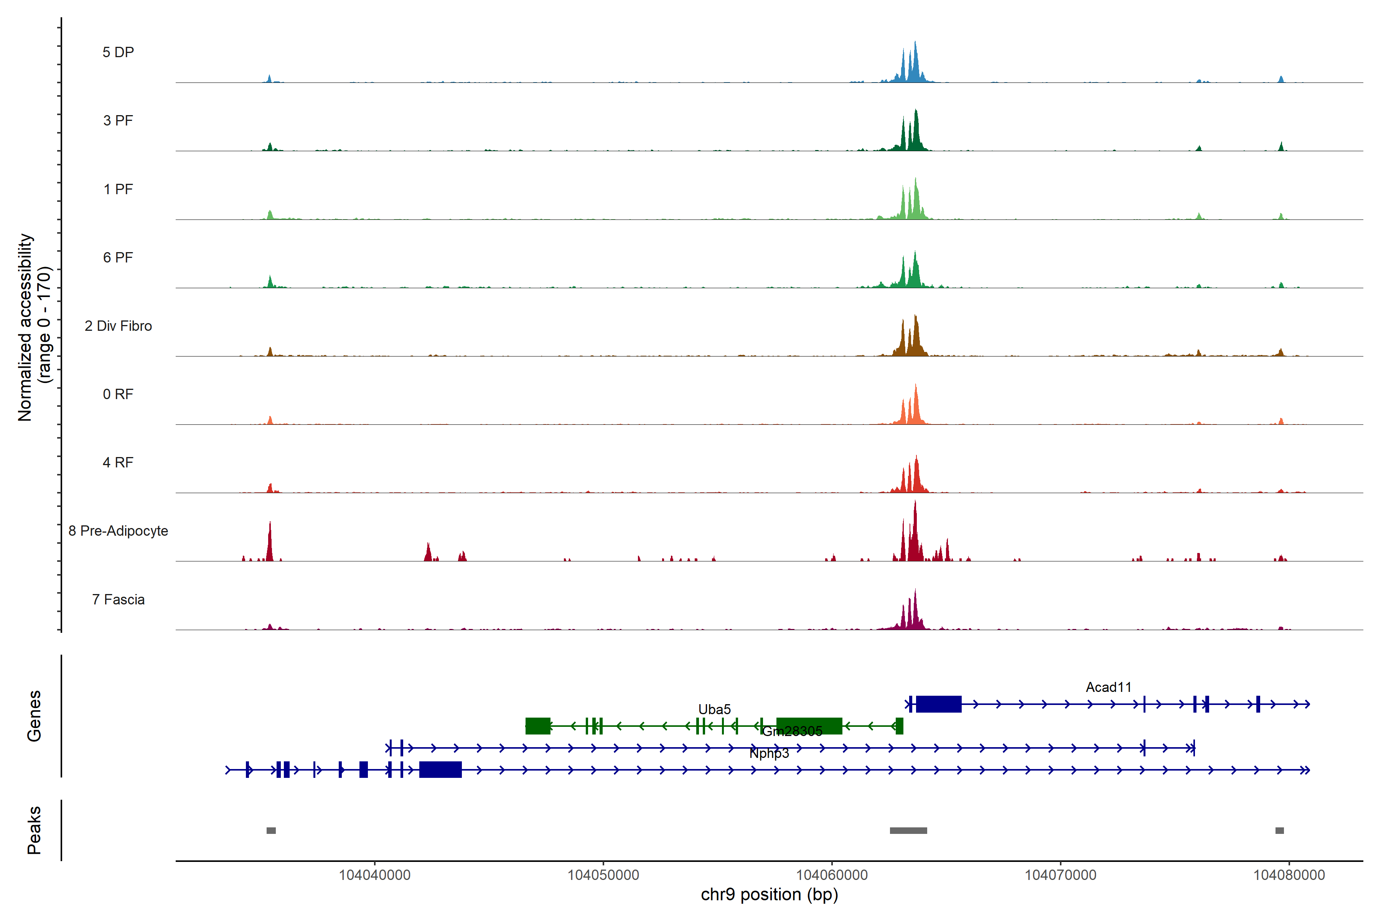Viewport: 1381px width, 921px height.
Task: Click the 104040000 axis tick label
Action: click(x=375, y=875)
